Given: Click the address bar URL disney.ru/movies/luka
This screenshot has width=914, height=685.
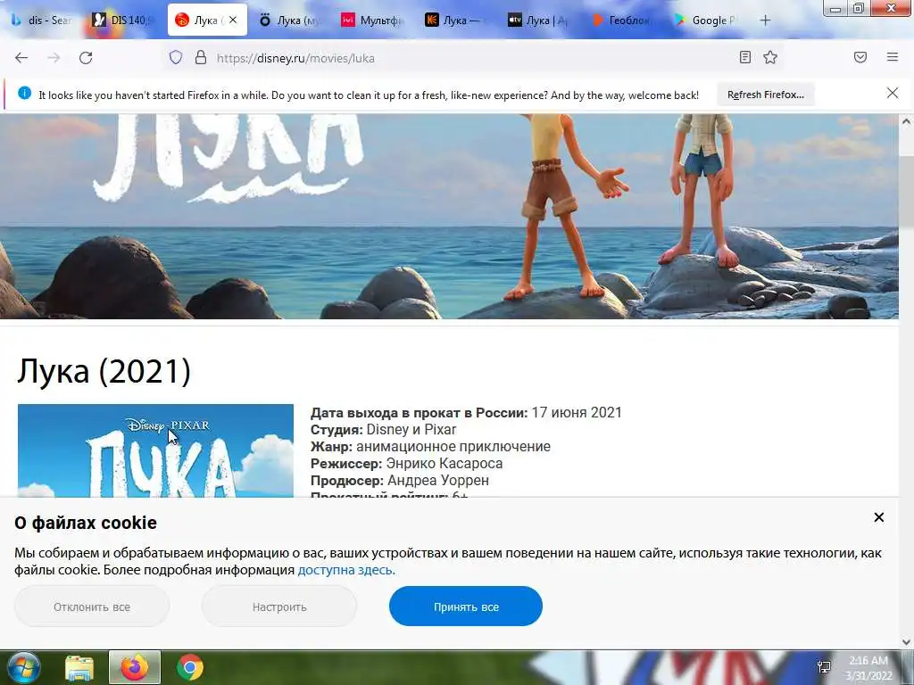Looking at the screenshot, I should tap(295, 58).
